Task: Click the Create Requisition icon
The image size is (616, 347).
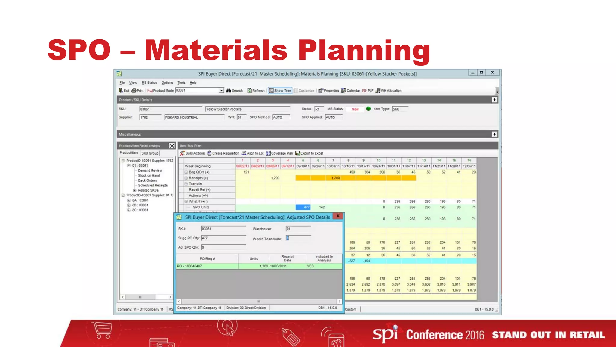Action: [209, 153]
